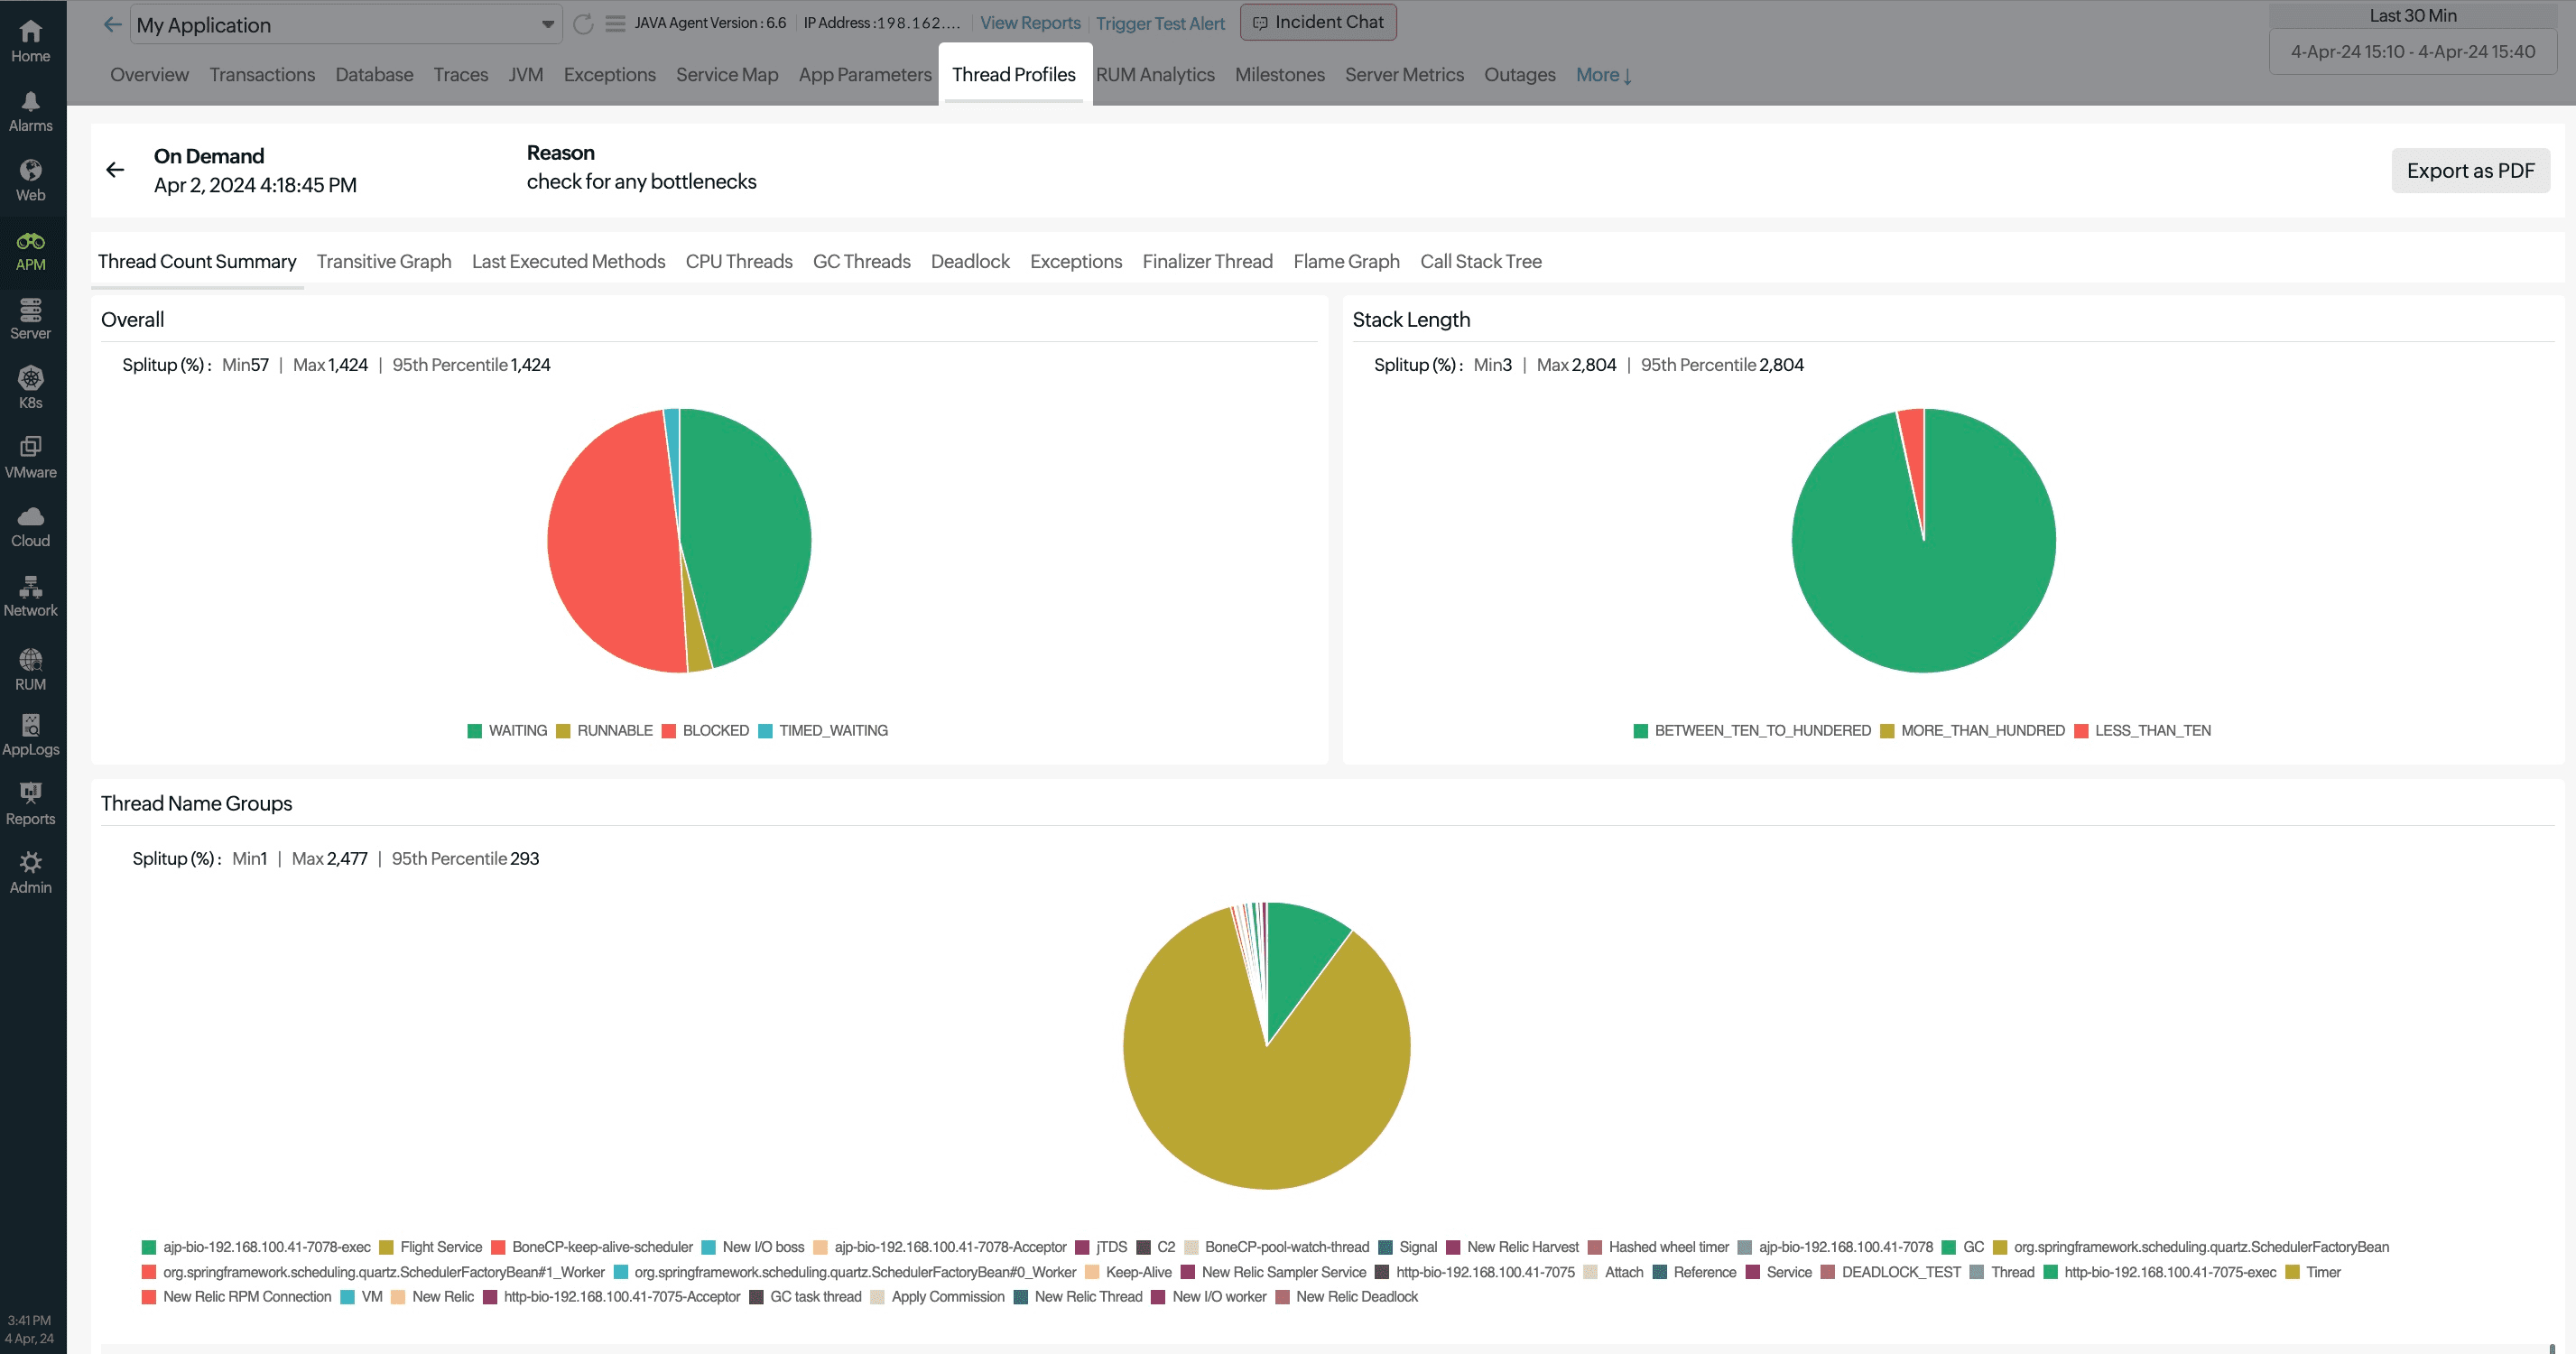Click Export as PDF button
The height and width of the screenshot is (1354, 2576).
pyautogui.click(x=2470, y=171)
